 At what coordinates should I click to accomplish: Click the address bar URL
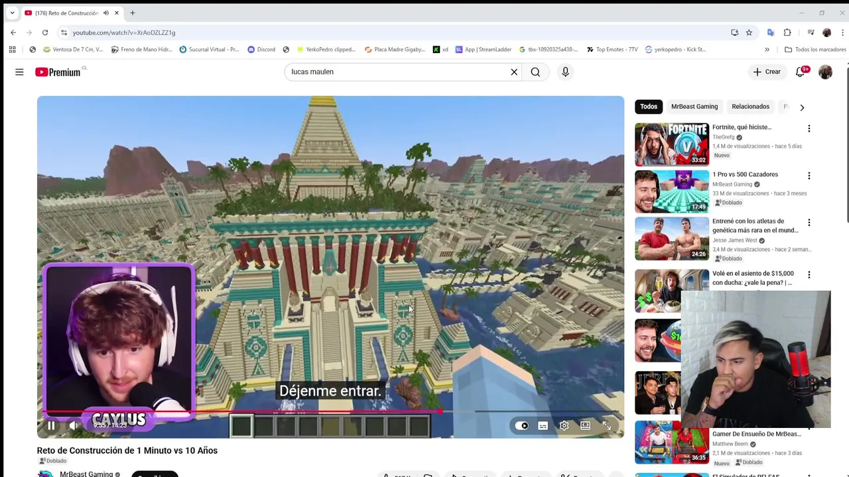coord(124,32)
